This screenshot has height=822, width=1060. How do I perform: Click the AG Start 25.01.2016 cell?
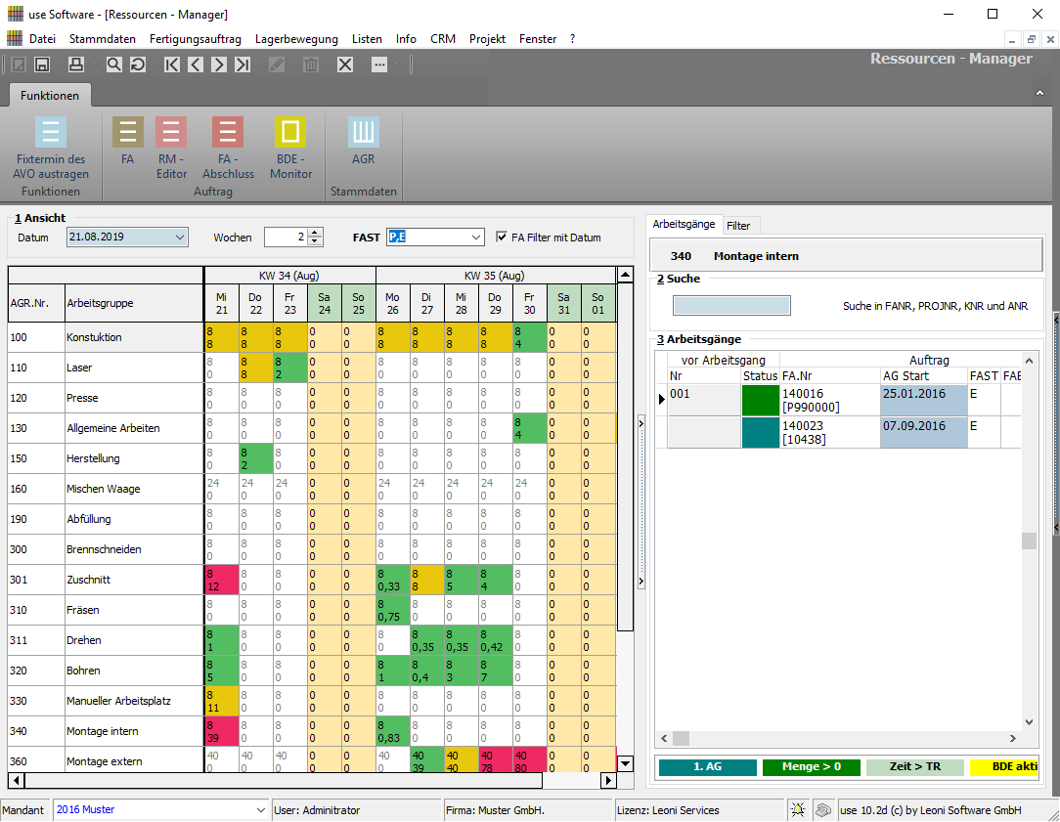[x=923, y=400]
